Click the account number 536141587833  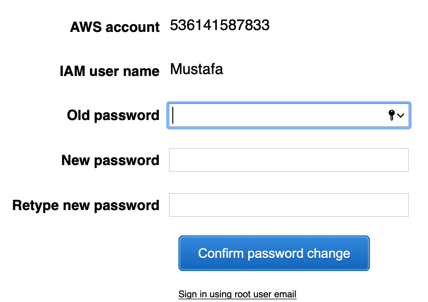(220, 25)
